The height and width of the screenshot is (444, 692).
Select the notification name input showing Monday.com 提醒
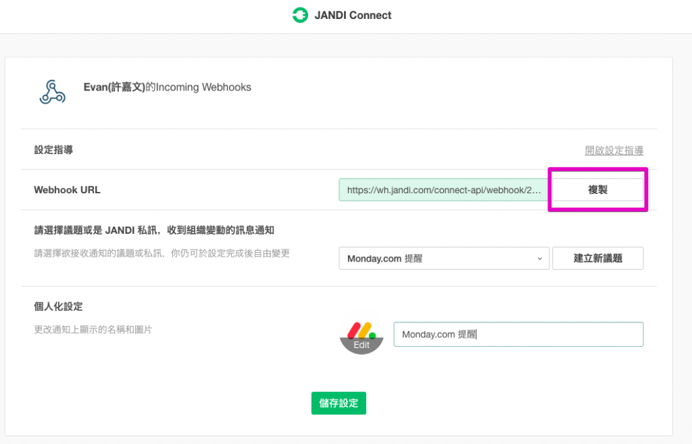pyautogui.click(x=518, y=334)
